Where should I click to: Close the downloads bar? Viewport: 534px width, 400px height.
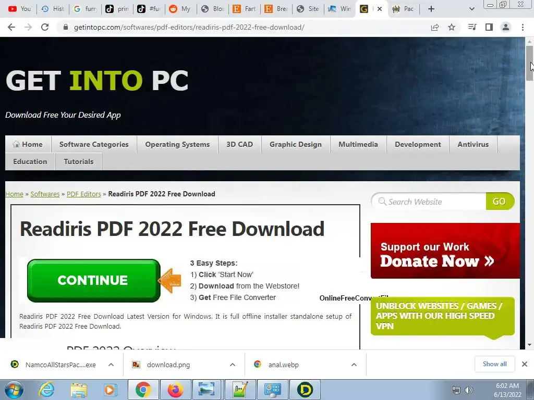(x=525, y=364)
